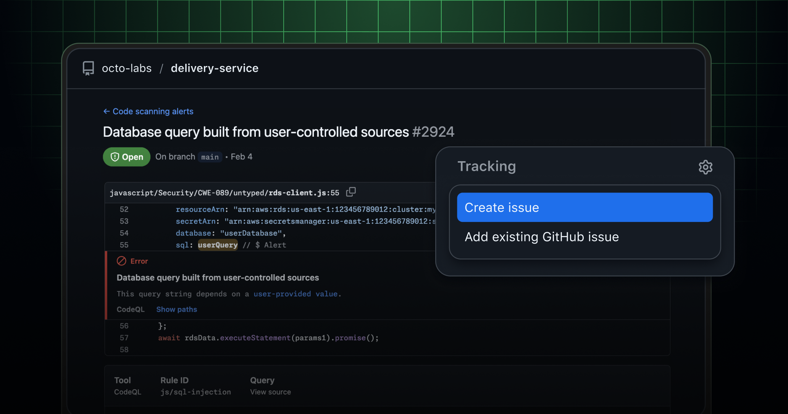Click the shield icon in the Open badge
This screenshot has height=414, width=788.
(115, 157)
